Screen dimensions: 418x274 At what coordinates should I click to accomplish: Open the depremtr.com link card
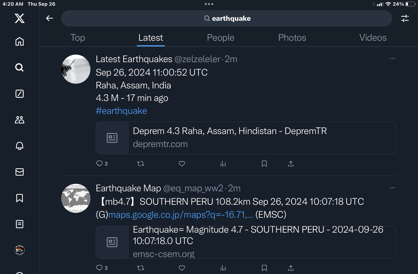pyautogui.click(x=246, y=138)
